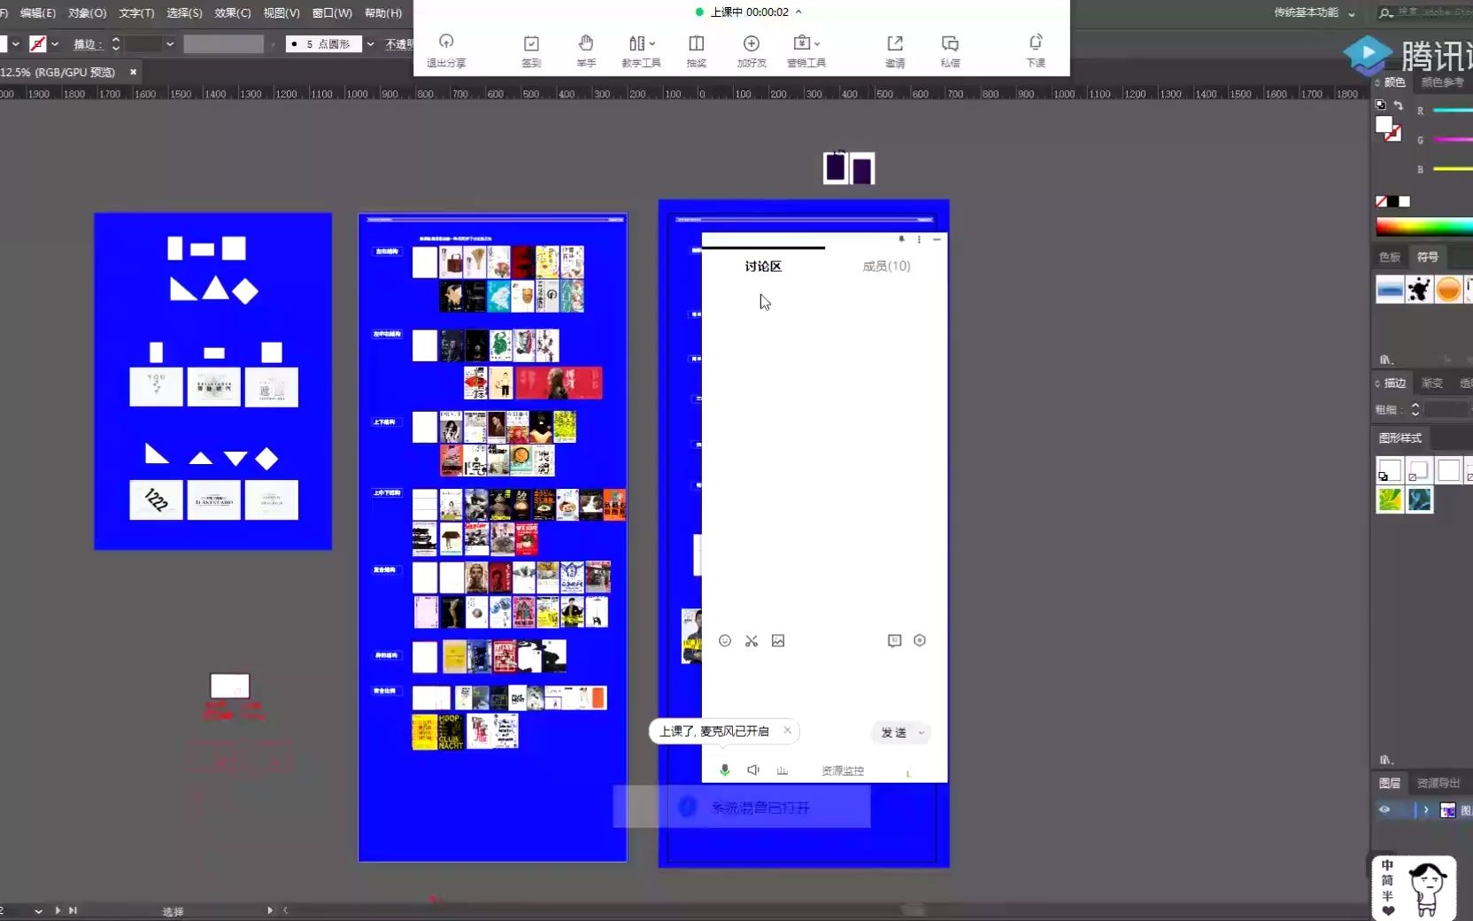Open the 帮助(H) menu
The height and width of the screenshot is (921, 1473).
click(x=383, y=12)
